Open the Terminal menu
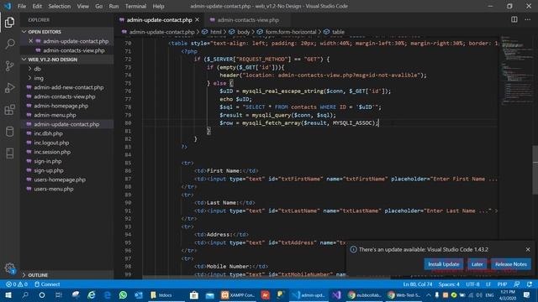Screen dimensions: 538x302 [135, 6]
